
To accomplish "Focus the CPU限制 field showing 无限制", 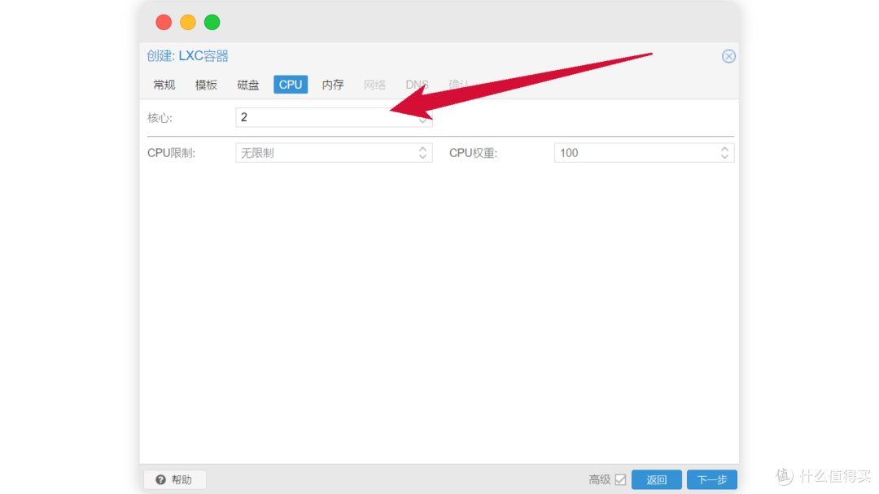I will click(x=326, y=153).
